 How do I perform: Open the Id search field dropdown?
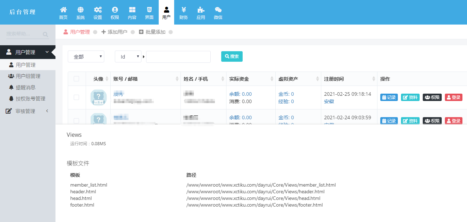(x=128, y=56)
